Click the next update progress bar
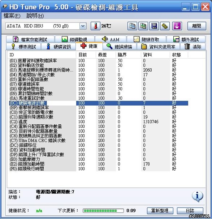The image size is (212, 219). coord(103,211)
